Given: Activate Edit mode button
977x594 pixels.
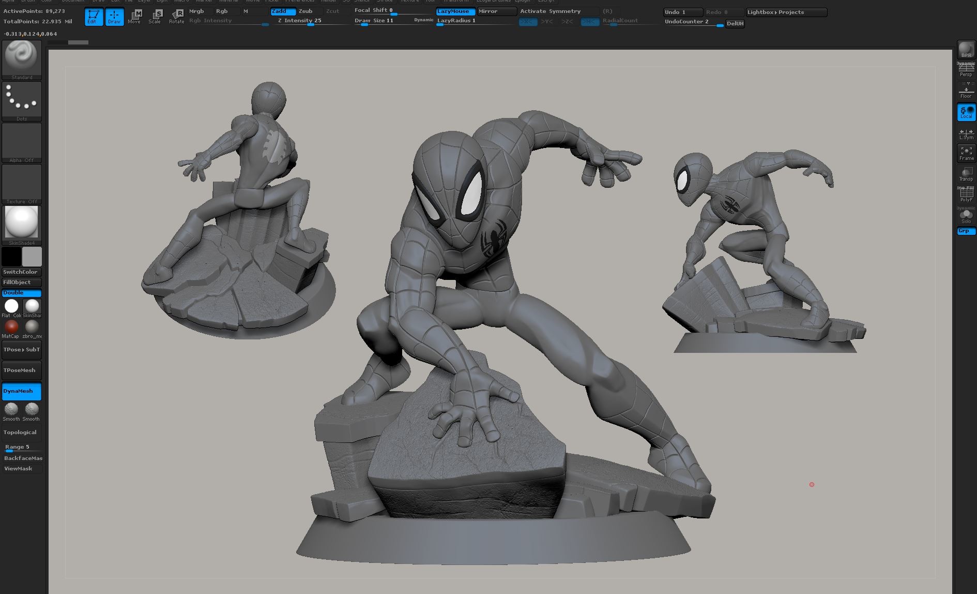Looking at the screenshot, I should coord(93,17).
